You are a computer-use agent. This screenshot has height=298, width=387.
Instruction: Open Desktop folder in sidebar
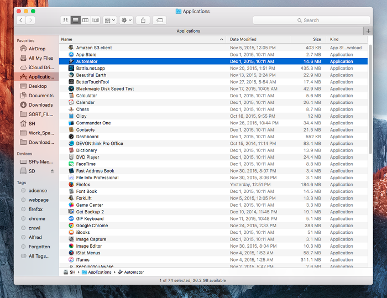[37, 86]
